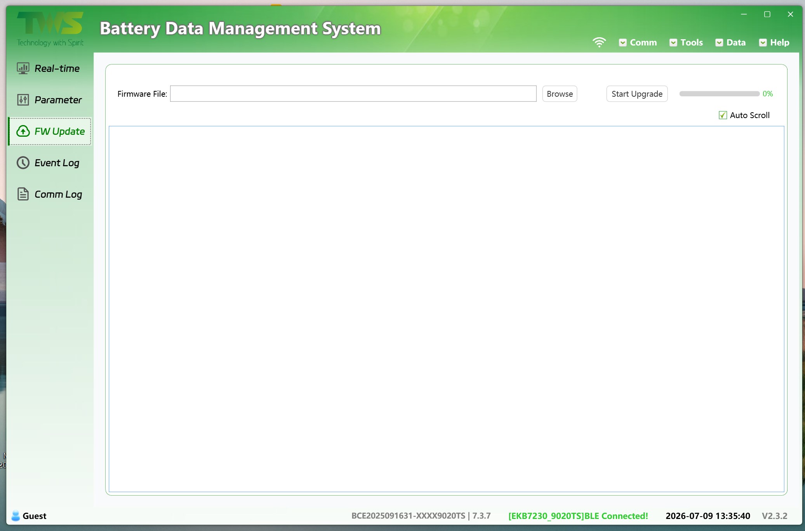Expand the Comm dropdown menu
This screenshot has height=531, width=805.
pos(638,42)
